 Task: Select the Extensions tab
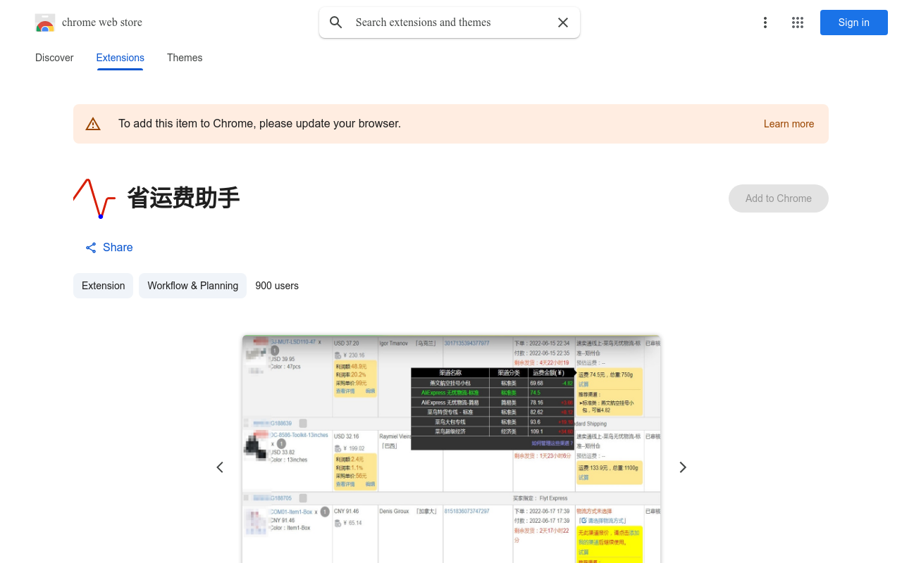(x=120, y=58)
